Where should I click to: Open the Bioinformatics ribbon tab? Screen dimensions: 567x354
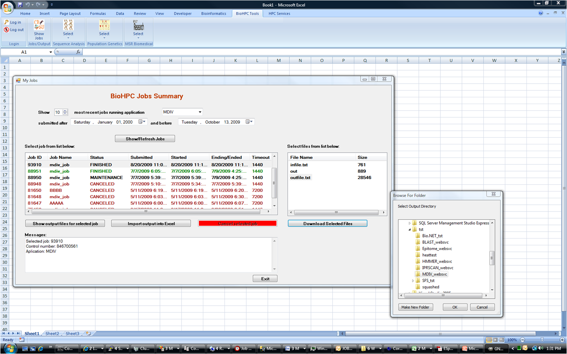coord(214,13)
